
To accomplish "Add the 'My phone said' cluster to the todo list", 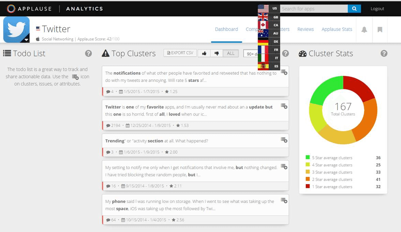I will coord(284,201).
